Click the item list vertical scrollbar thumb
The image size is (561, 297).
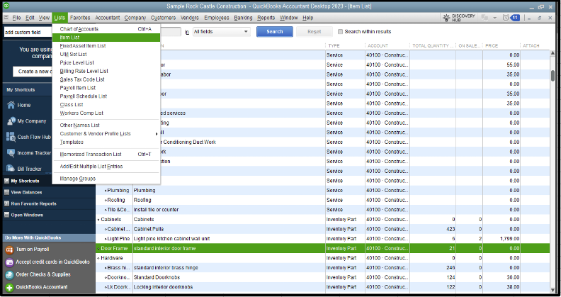pyautogui.click(x=552, y=76)
